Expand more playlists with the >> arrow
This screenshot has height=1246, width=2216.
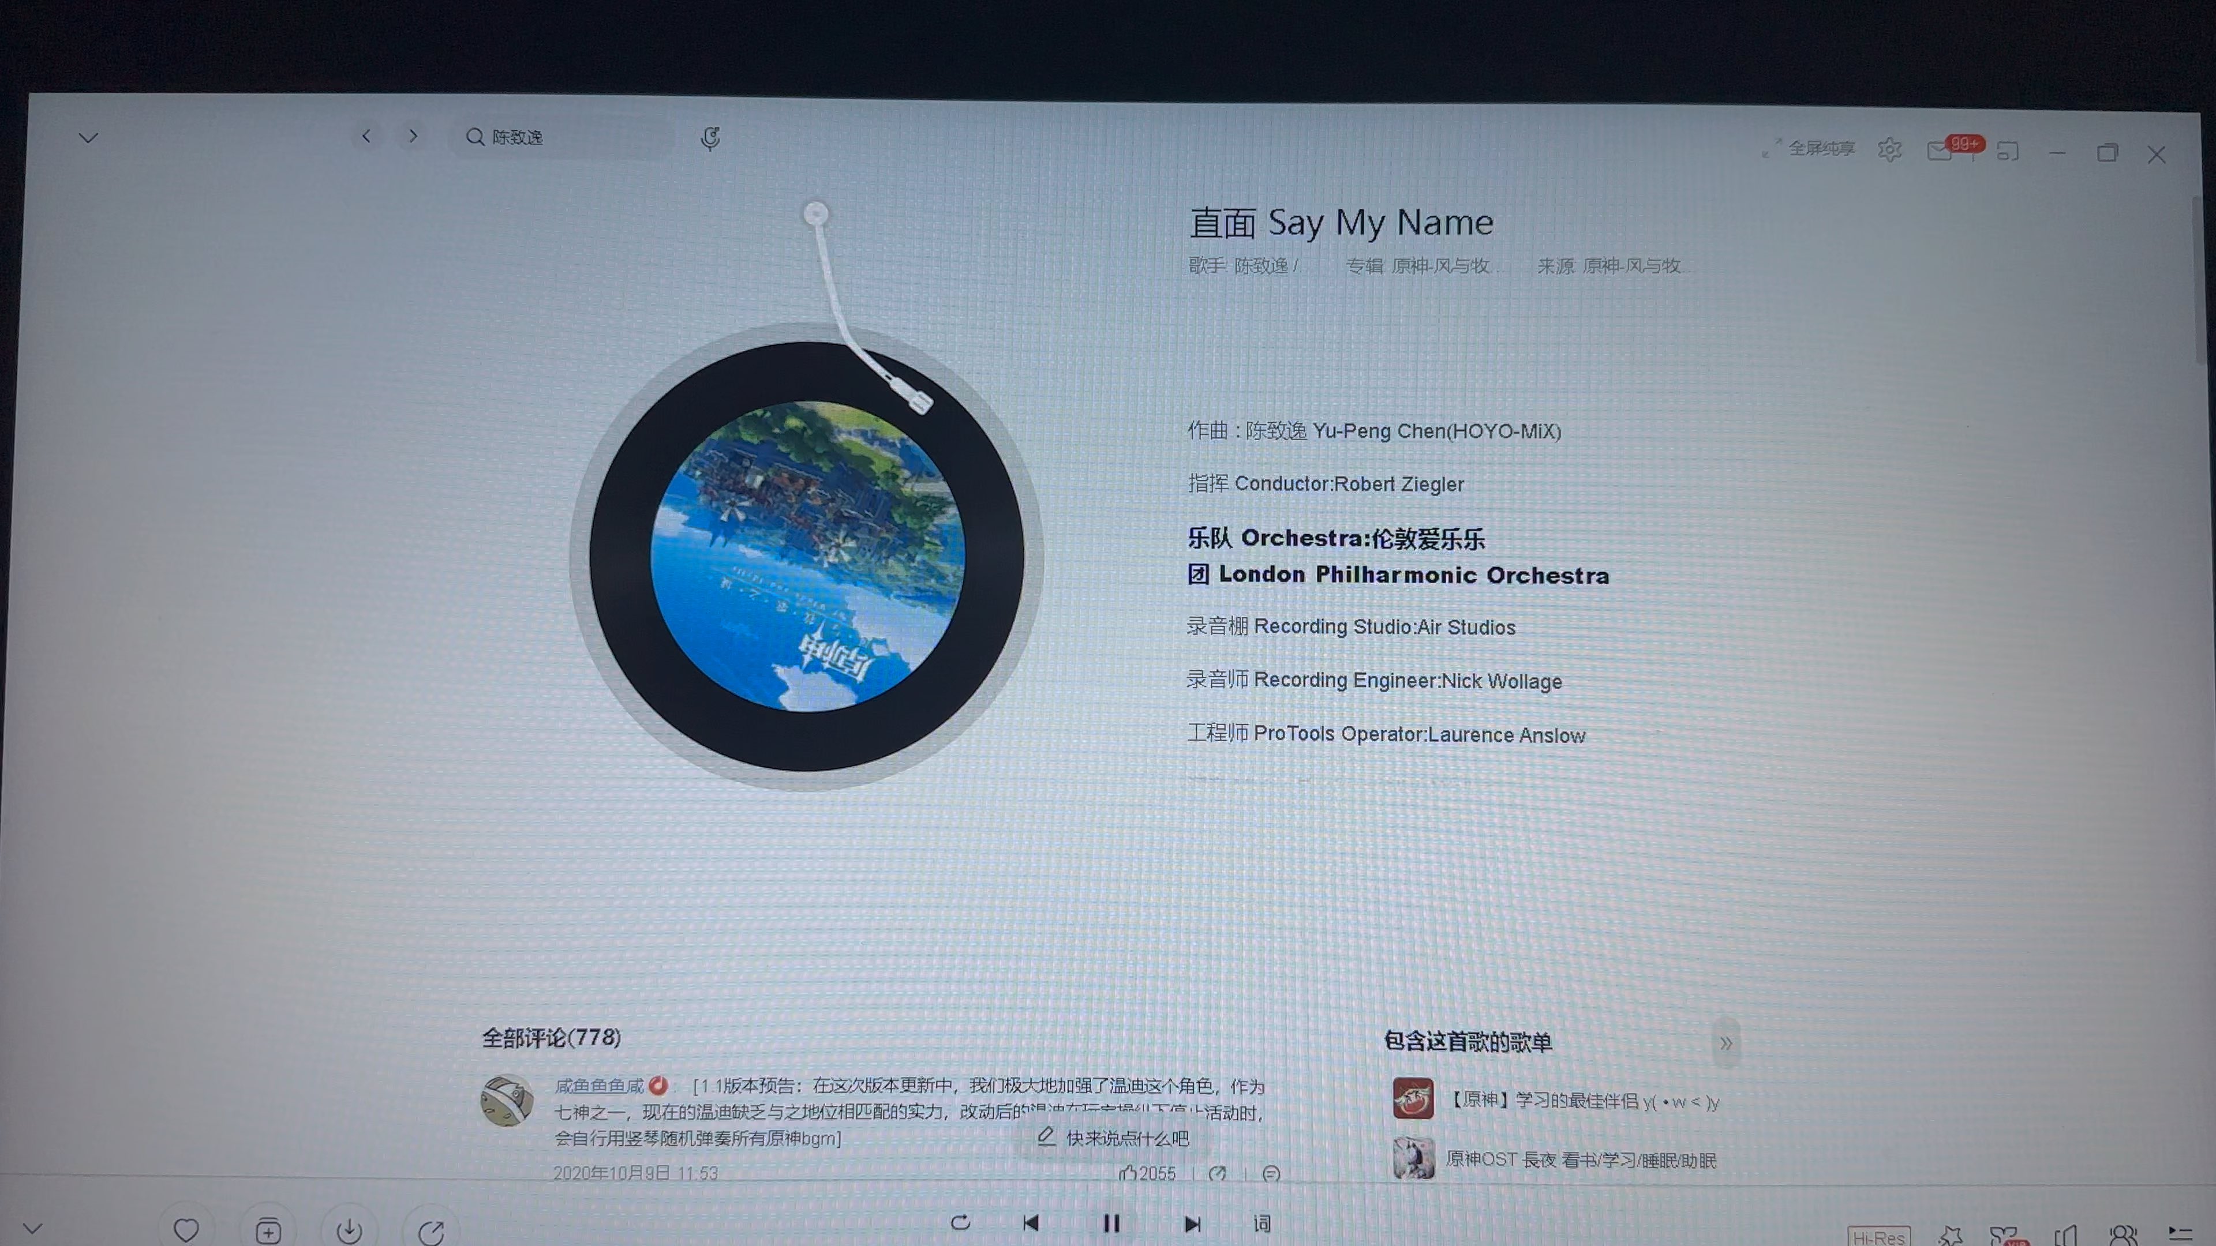1727,1043
